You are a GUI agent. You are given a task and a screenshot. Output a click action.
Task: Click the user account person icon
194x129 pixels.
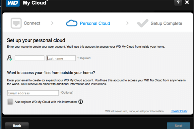coord(10,58)
